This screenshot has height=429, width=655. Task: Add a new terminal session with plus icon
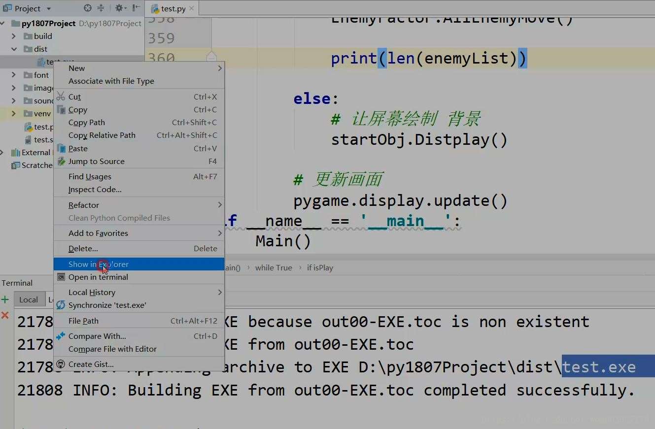(x=5, y=299)
